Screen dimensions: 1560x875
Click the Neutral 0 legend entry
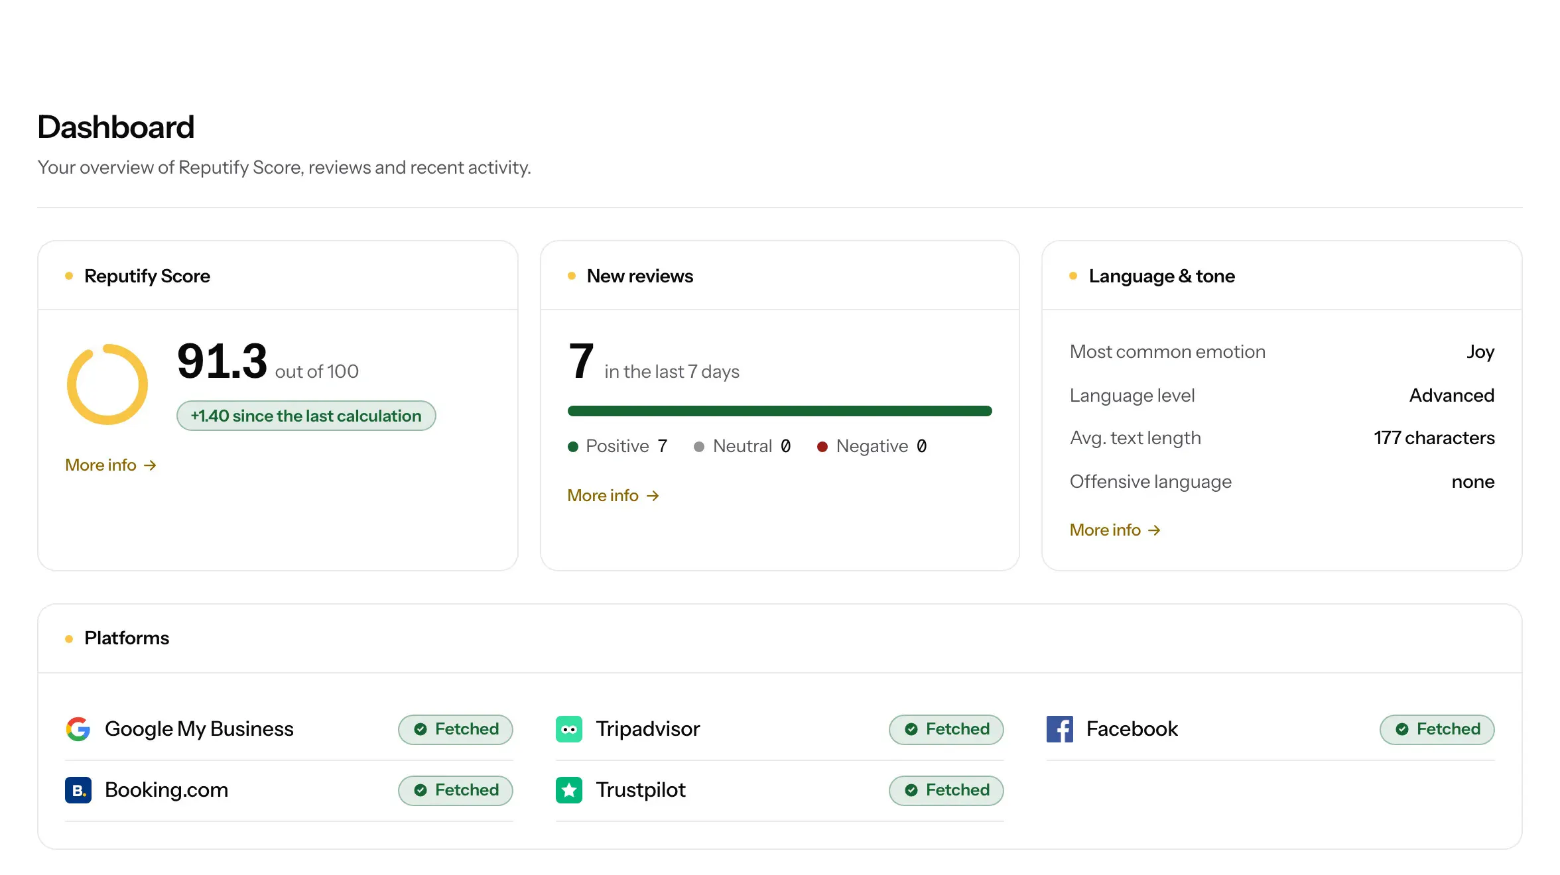742,446
